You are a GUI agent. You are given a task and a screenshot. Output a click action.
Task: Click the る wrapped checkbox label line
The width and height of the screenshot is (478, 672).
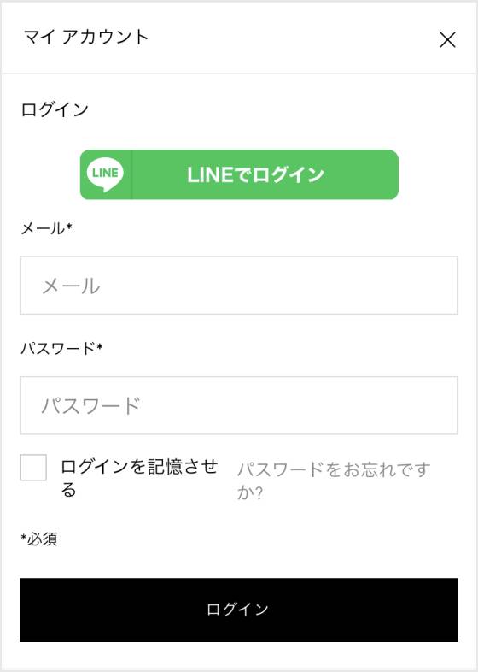[68, 489]
